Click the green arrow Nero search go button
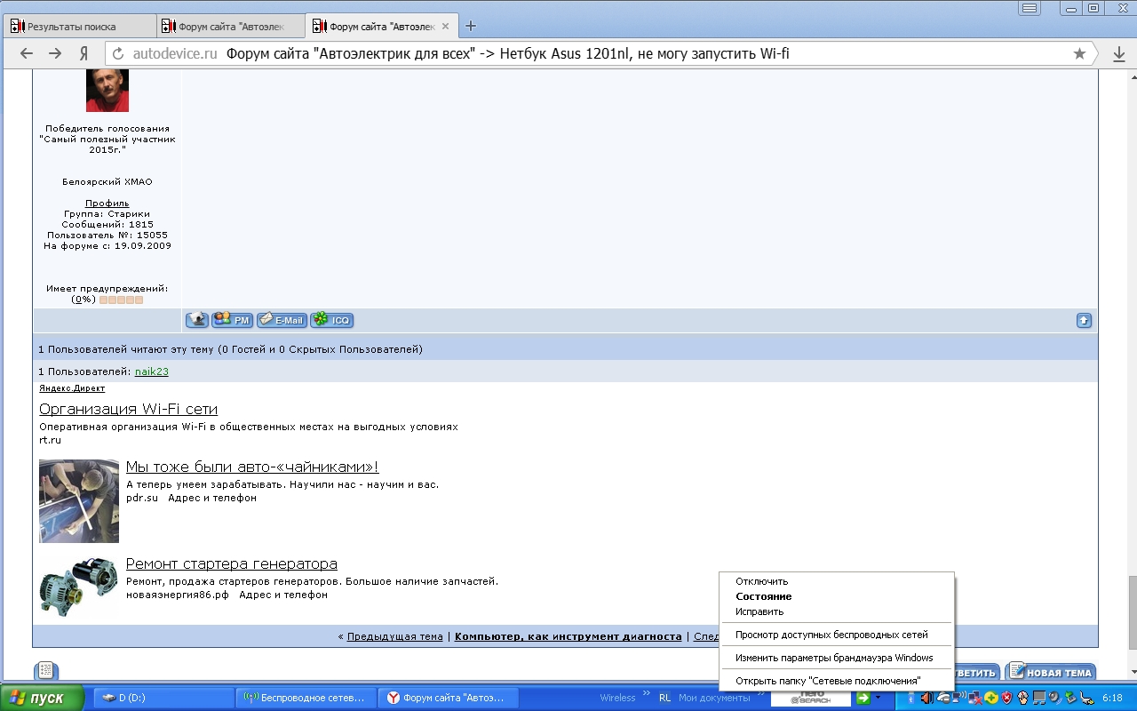The image size is (1137, 711). [863, 699]
